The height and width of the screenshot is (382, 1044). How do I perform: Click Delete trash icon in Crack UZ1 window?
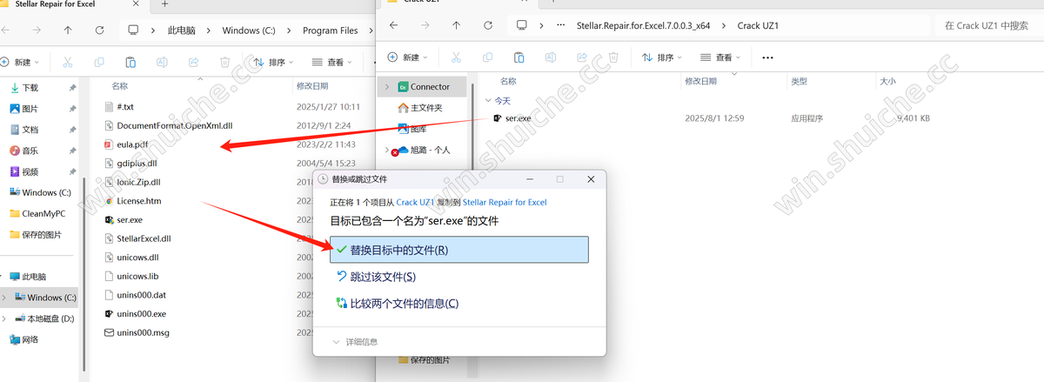pos(612,57)
